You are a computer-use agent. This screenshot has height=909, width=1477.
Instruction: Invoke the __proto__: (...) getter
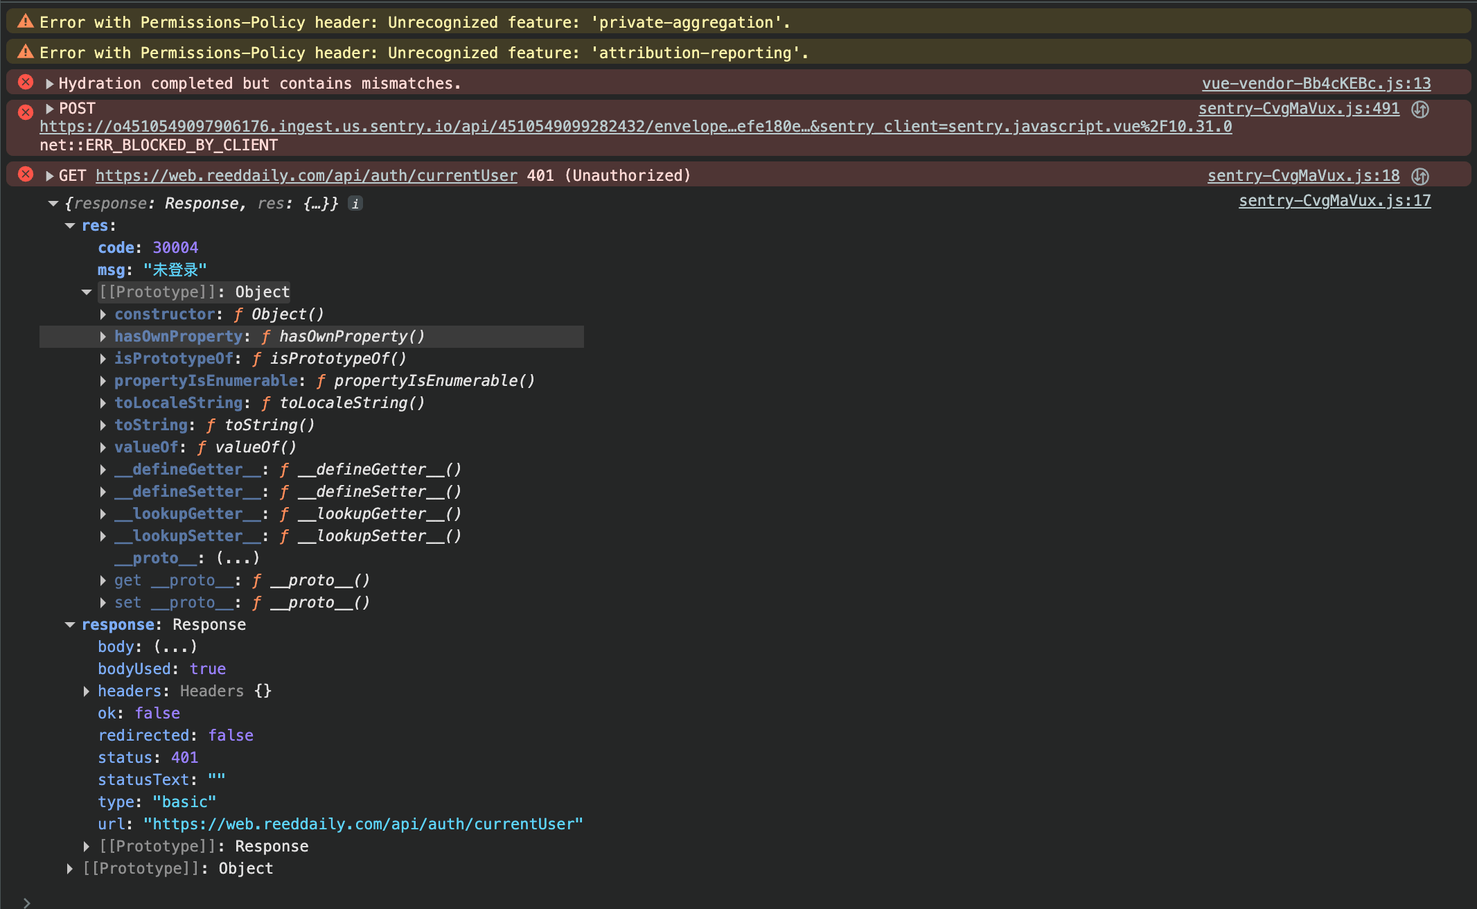click(238, 558)
